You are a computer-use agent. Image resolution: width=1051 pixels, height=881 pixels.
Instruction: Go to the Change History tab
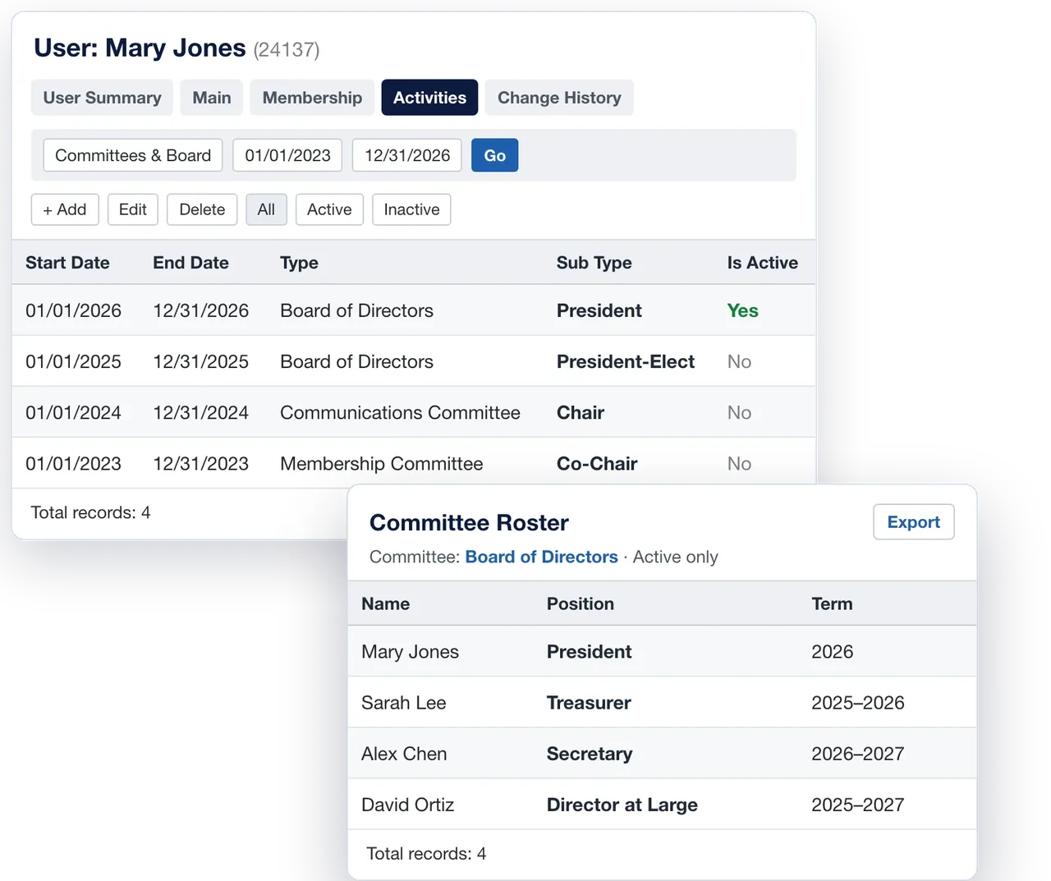[x=559, y=98]
